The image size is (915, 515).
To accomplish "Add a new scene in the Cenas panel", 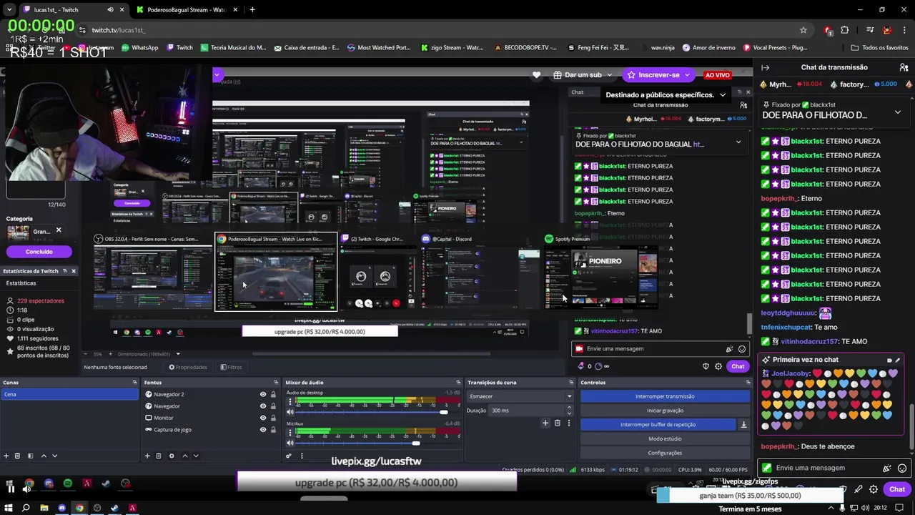I will (6, 456).
